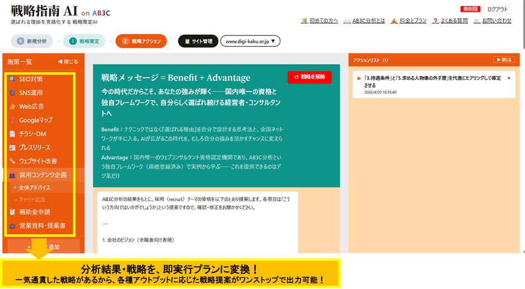
Task: Select the プレスリリース newspaper icon
Action: tap(12, 147)
